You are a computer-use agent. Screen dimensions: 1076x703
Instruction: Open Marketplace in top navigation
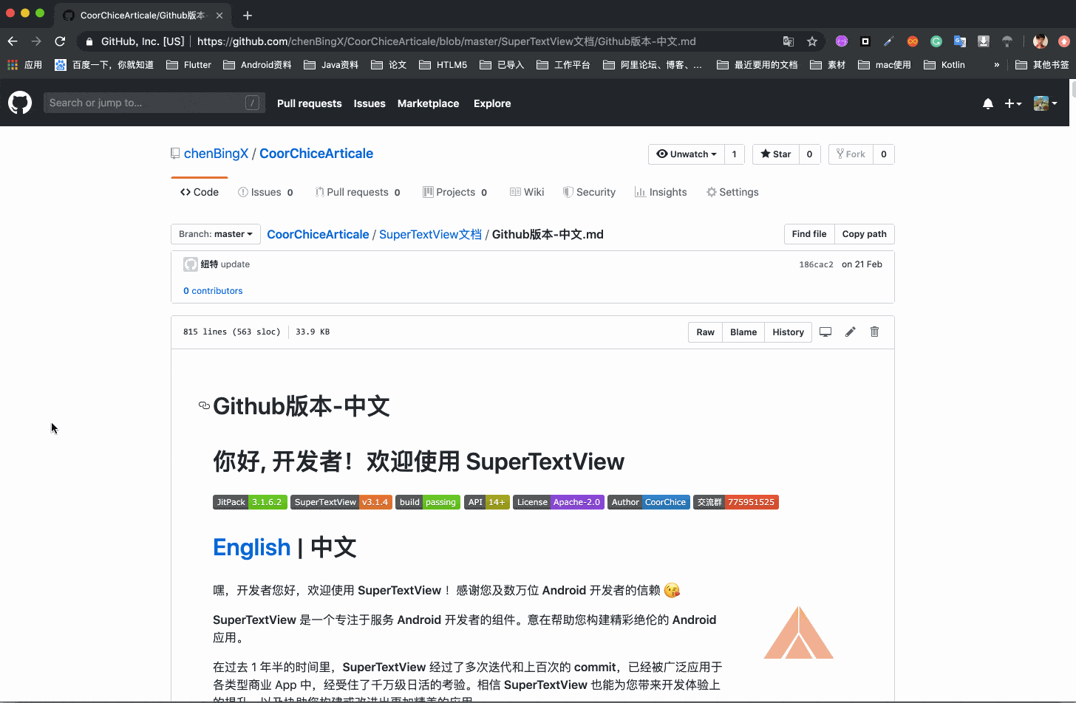point(428,103)
